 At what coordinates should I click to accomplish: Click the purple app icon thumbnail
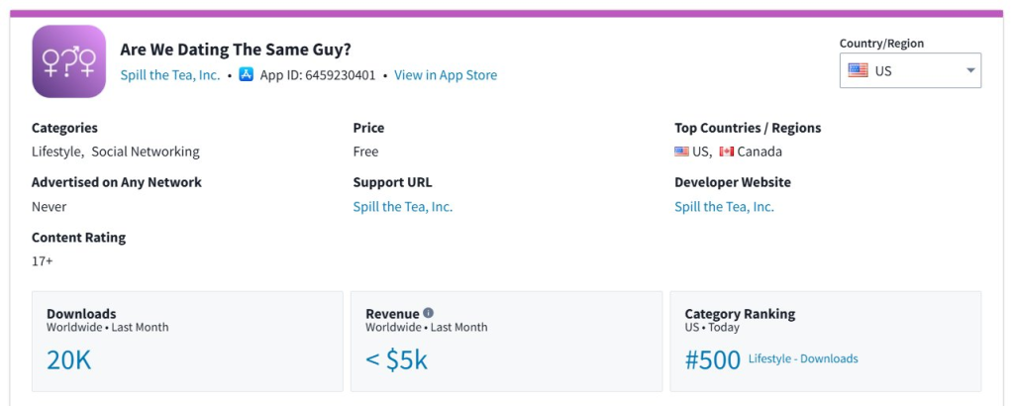[x=68, y=61]
